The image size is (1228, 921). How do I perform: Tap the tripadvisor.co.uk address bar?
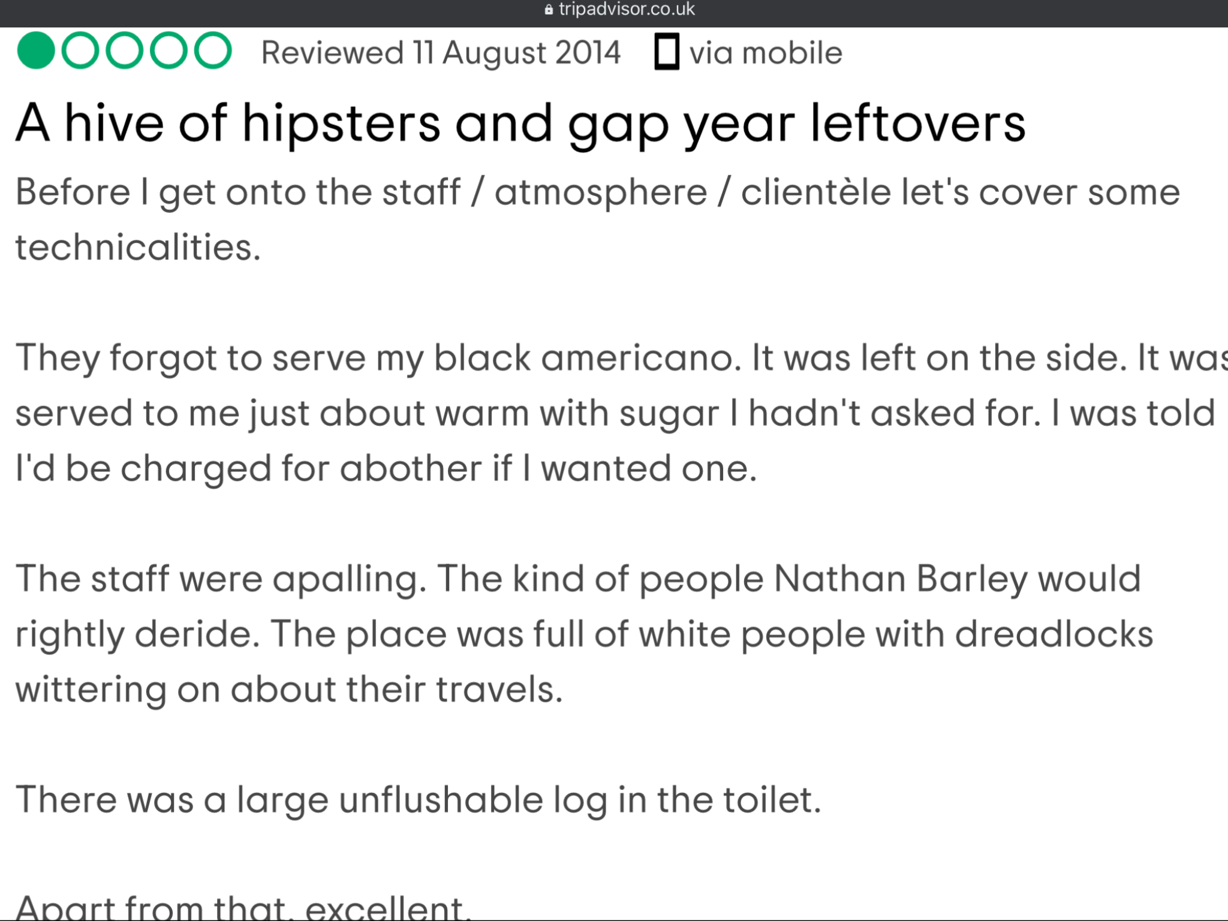620,10
